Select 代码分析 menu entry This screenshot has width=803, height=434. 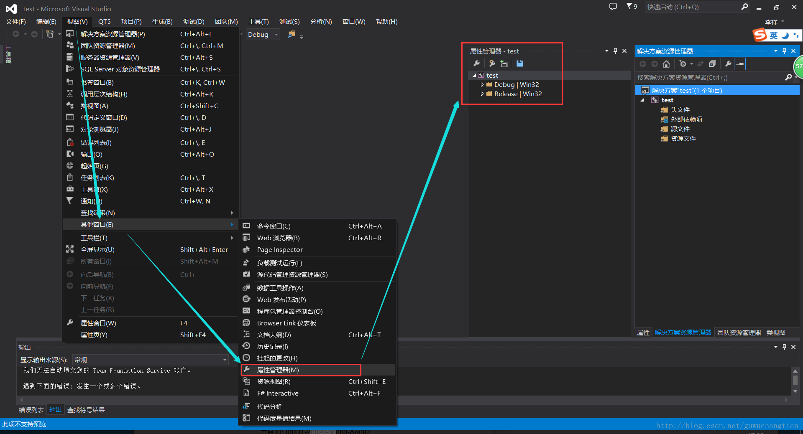[318, 406]
